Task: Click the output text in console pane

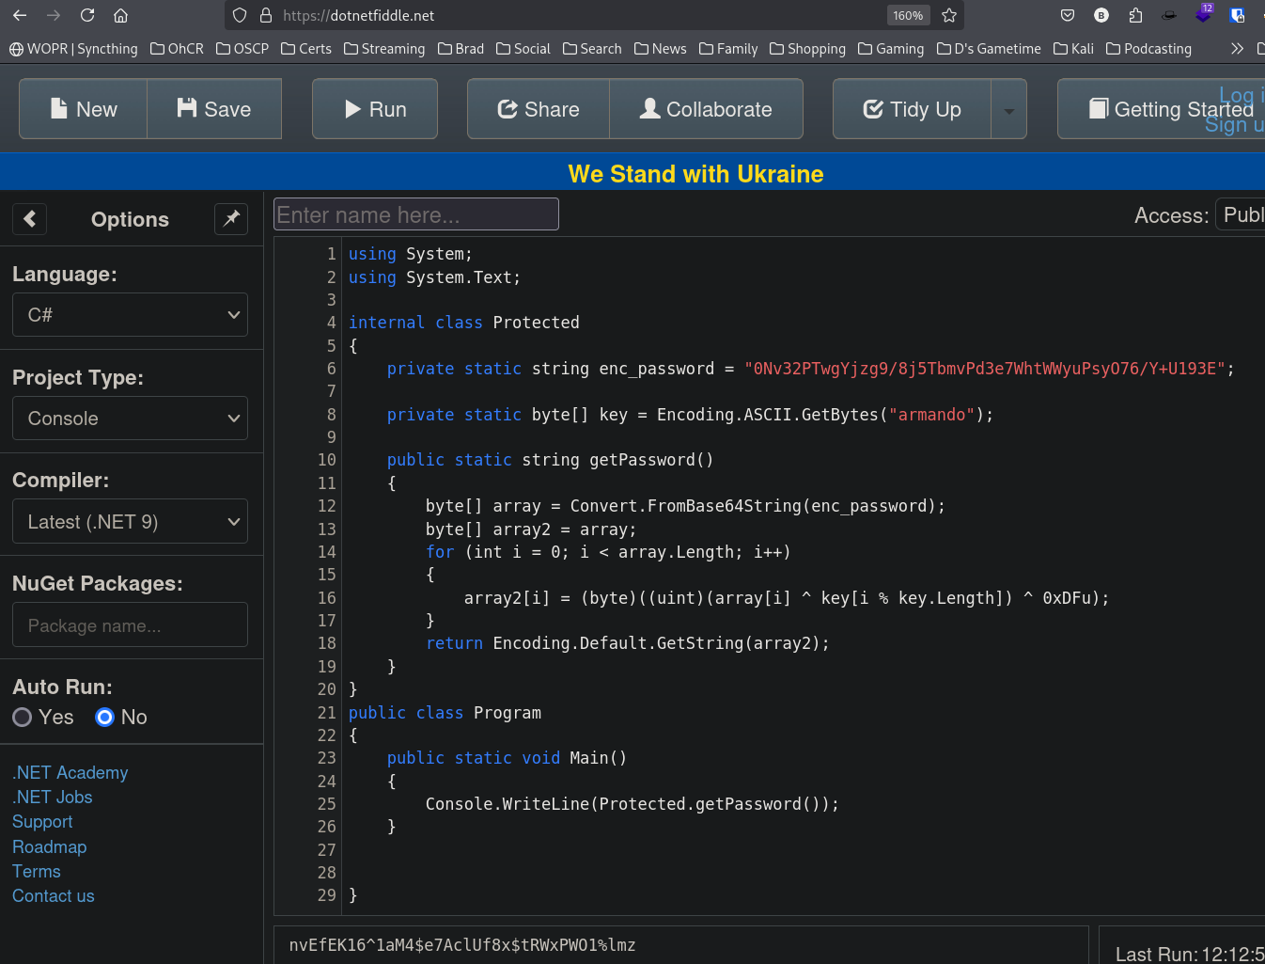Action: (x=462, y=945)
